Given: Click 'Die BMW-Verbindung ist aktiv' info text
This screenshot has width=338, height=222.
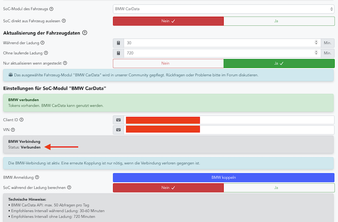Looking at the screenshot, I should pos(104,163).
